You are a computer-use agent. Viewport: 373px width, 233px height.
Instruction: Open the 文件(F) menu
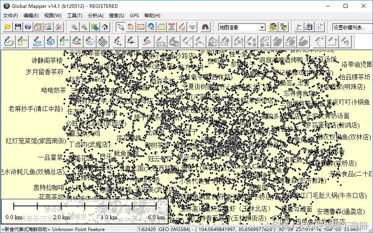point(11,16)
